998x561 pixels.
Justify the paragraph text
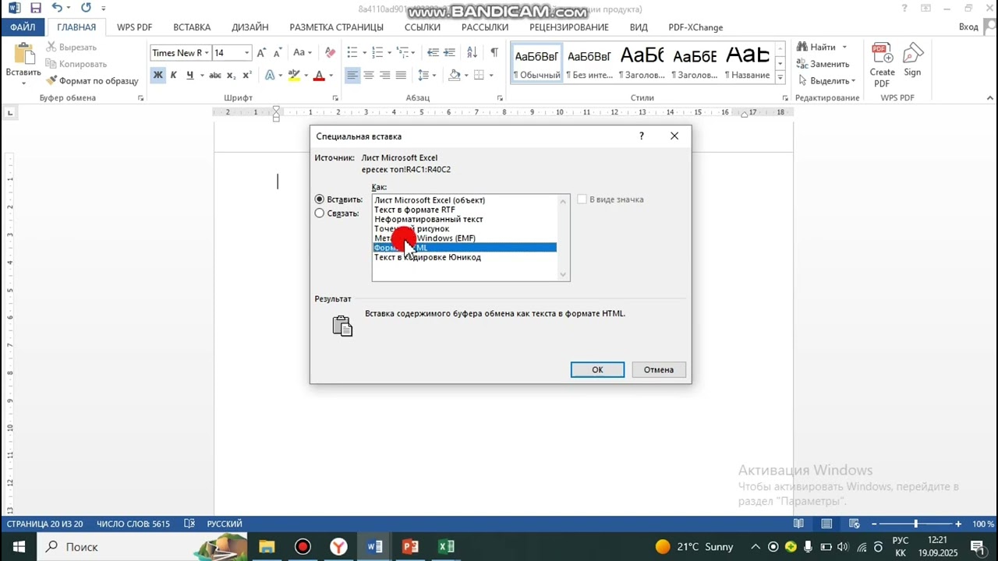[401, 76]
